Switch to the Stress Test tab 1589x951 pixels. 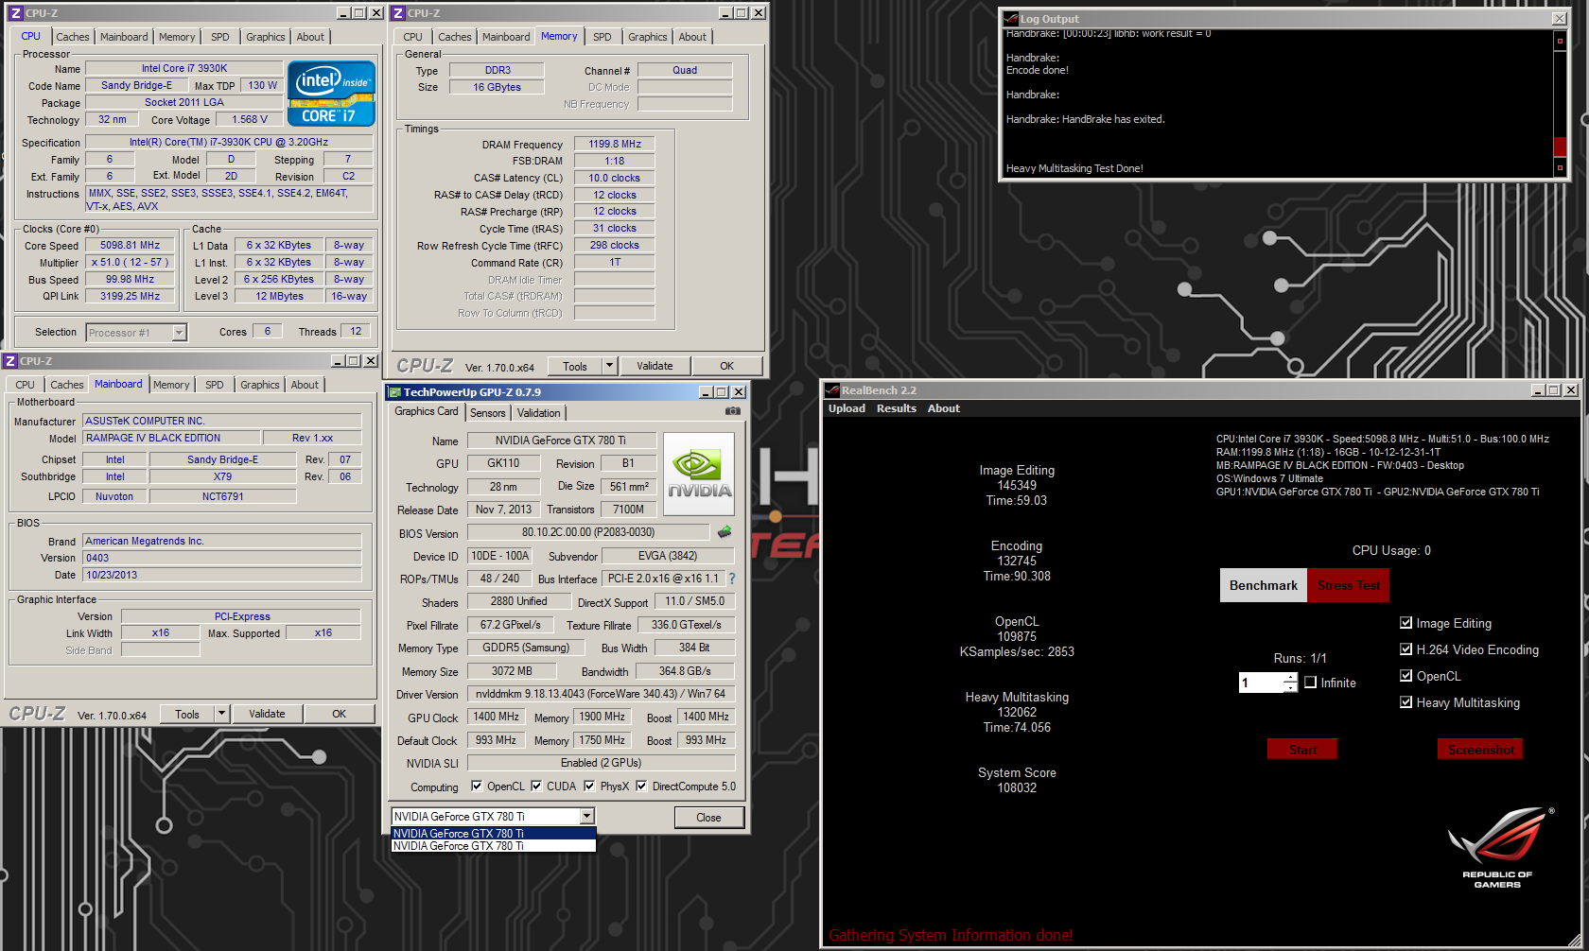(x=1348, y=585)
